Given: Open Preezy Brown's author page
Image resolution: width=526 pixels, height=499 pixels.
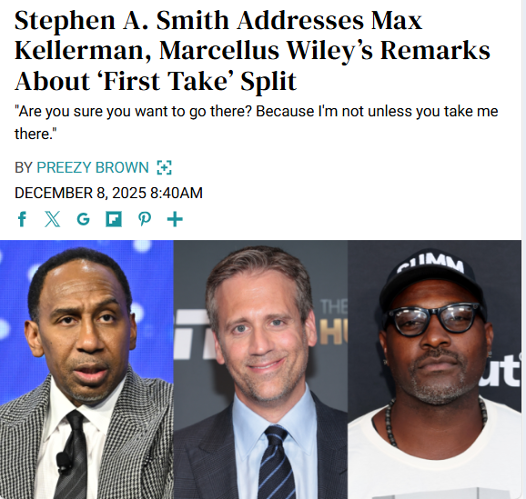Looking at the screenshot, I should click(x=92, y=167).
